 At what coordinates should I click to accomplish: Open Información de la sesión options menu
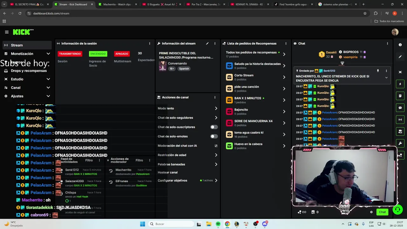149,44
